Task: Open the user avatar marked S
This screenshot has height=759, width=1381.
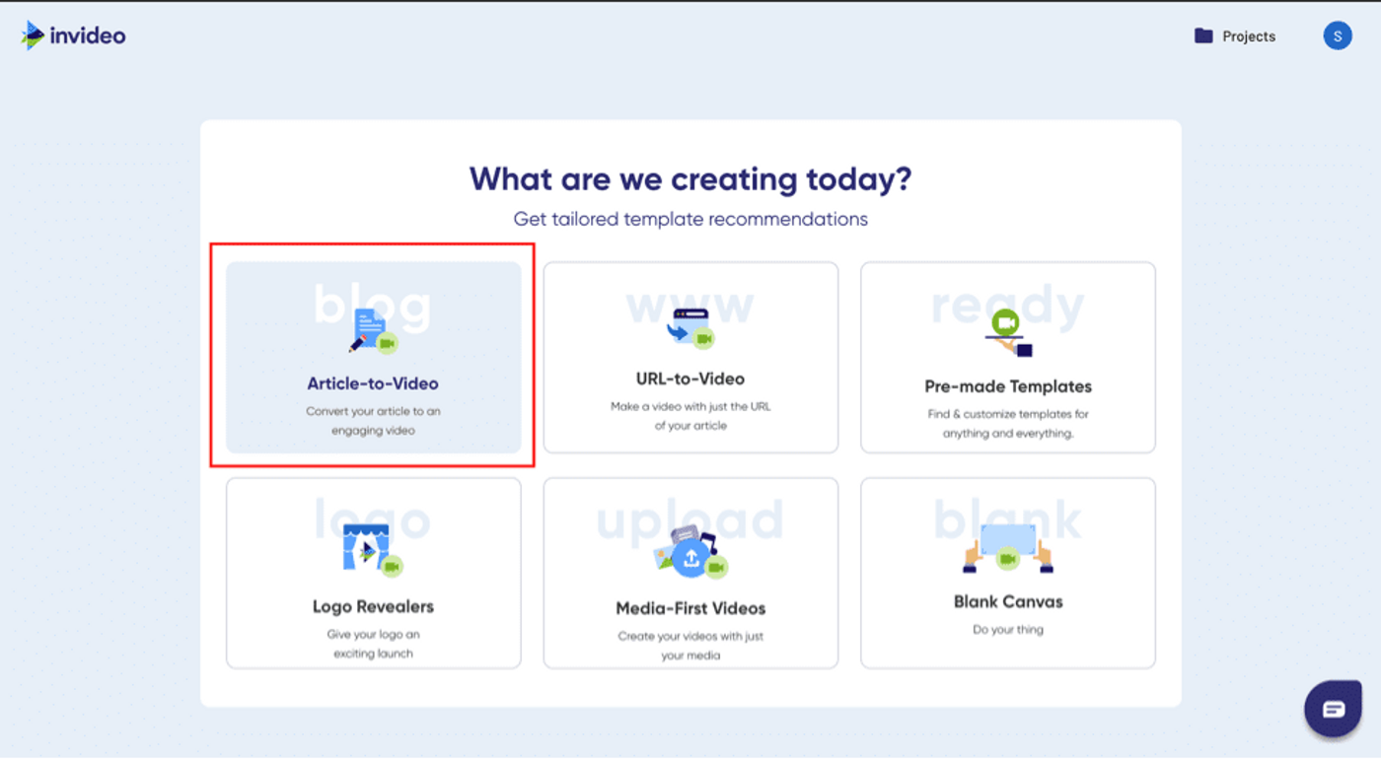Action: coord(1337,36)
